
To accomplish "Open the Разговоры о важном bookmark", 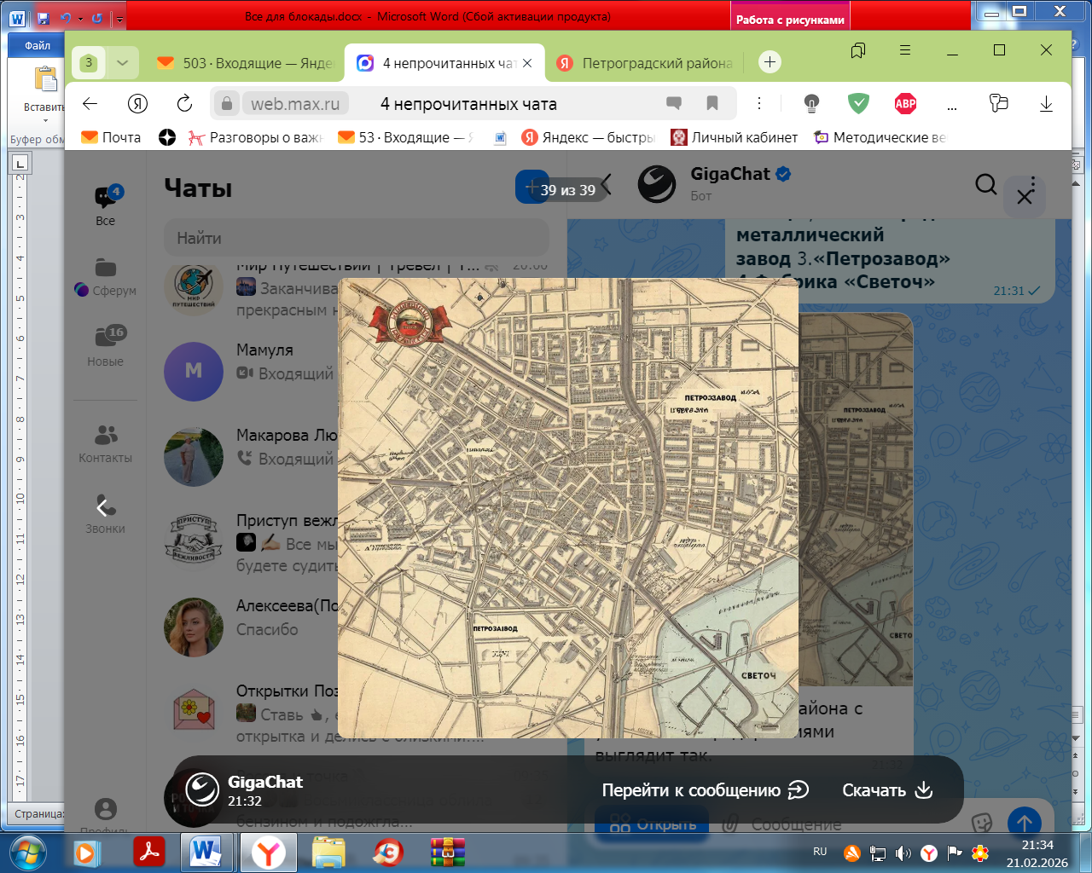I will point(256,137).
